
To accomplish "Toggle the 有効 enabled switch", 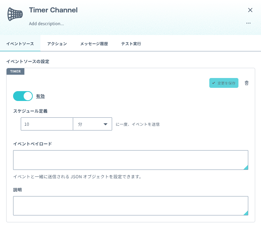I will coord(23,96).
